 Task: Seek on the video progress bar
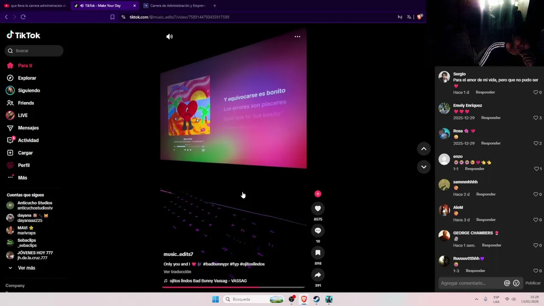(x=233, y=287)
